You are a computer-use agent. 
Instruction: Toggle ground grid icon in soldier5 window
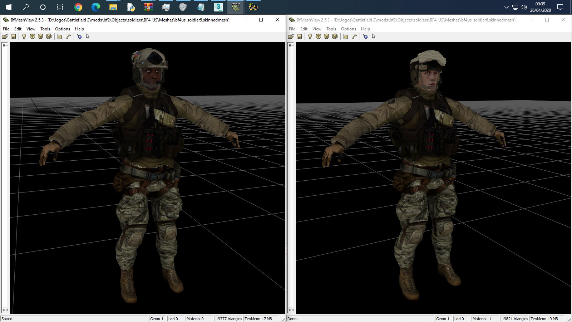60,36
